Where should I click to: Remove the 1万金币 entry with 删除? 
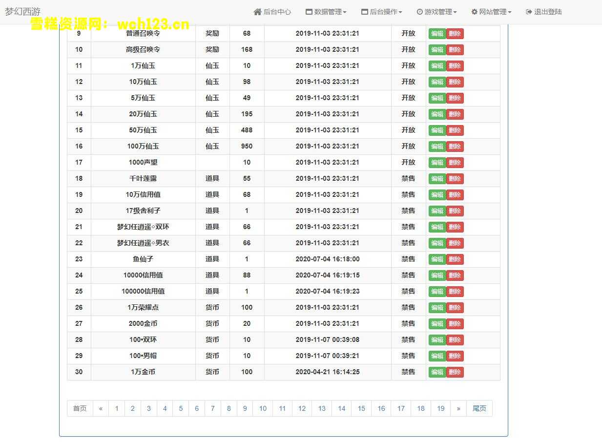coord(455,372)
